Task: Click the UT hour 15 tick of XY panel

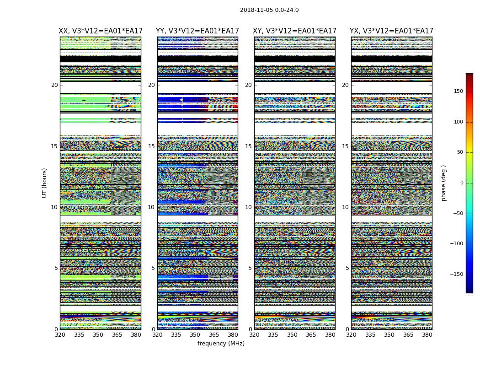Action: (249, 146)
